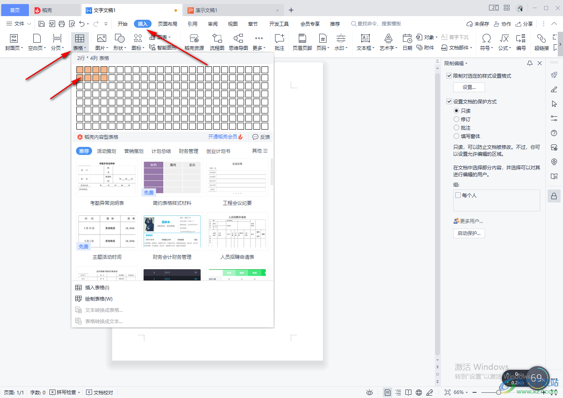
Task: Open the 符号 symbol tool
Action: tap(486, 42)
